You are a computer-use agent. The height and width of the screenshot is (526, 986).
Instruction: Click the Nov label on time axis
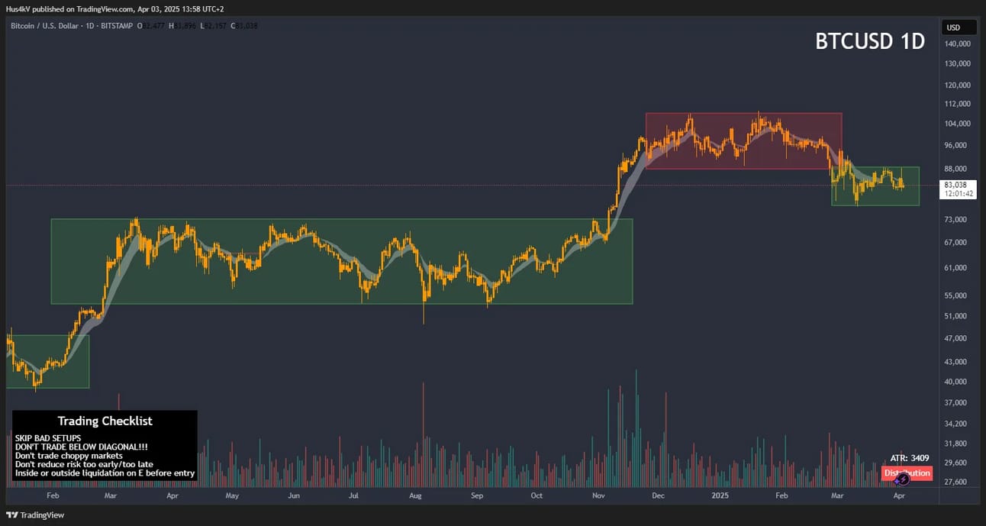(x=599, y=495)
